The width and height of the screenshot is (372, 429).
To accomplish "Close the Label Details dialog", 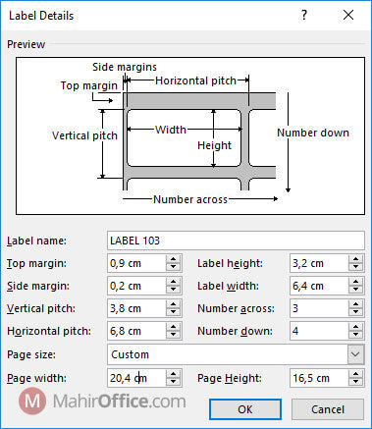I will point(348,15).
